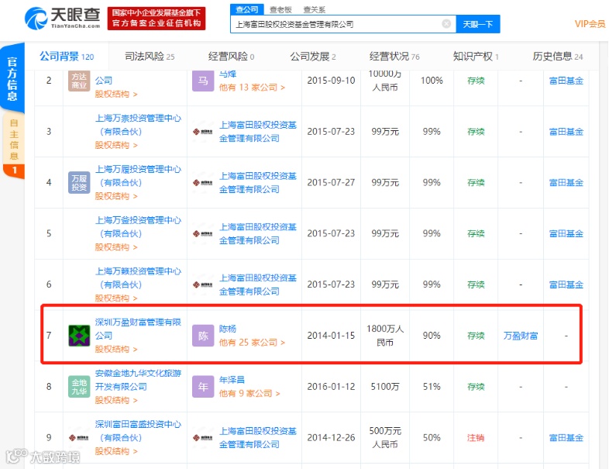The width and height of the screenshot is (609, 469).
Task: Open 深圳万盈财富管理有限公司 link
Action: [x=138, y=329]
